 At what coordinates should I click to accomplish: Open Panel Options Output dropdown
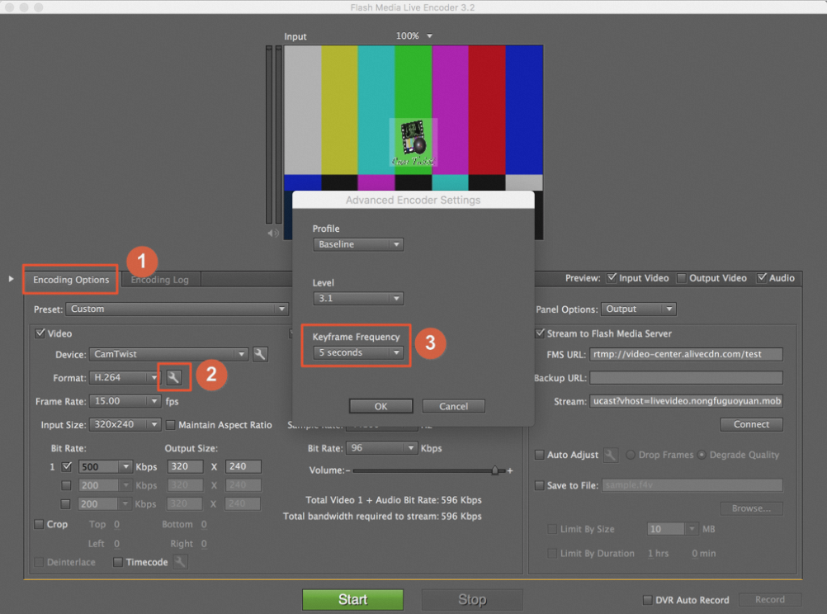tap(638, 309)
